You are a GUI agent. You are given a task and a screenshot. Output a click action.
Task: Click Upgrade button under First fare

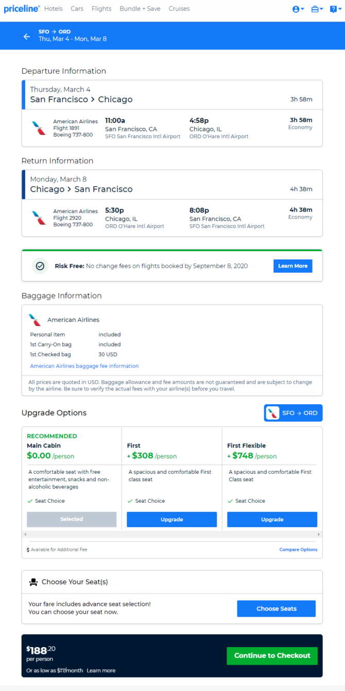point(172,519)
